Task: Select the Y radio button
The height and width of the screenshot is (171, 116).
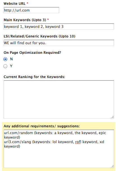Action: pos(5,66)
